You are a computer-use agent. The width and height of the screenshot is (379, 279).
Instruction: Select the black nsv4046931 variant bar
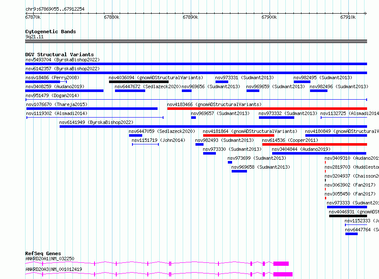[347, 216]
